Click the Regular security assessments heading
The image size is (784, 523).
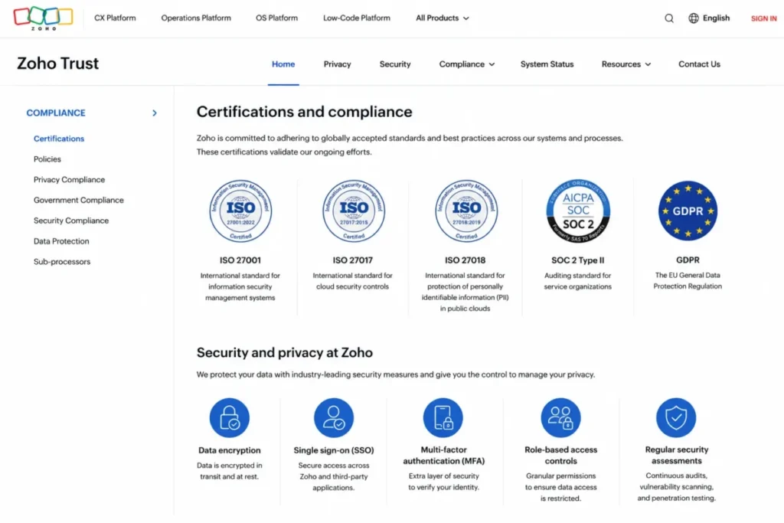(677, 455)
